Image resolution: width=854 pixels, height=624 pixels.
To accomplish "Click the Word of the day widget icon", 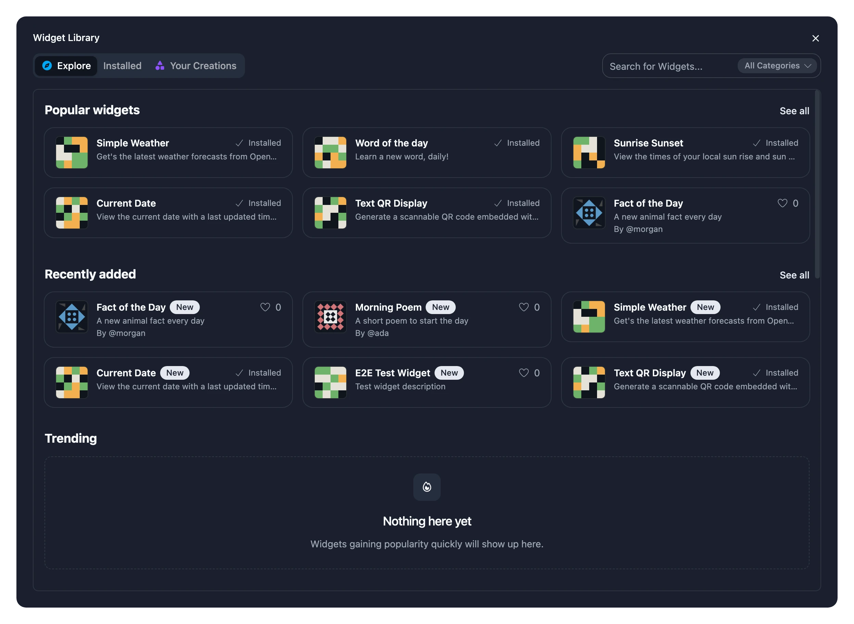I will pos(331,152).
